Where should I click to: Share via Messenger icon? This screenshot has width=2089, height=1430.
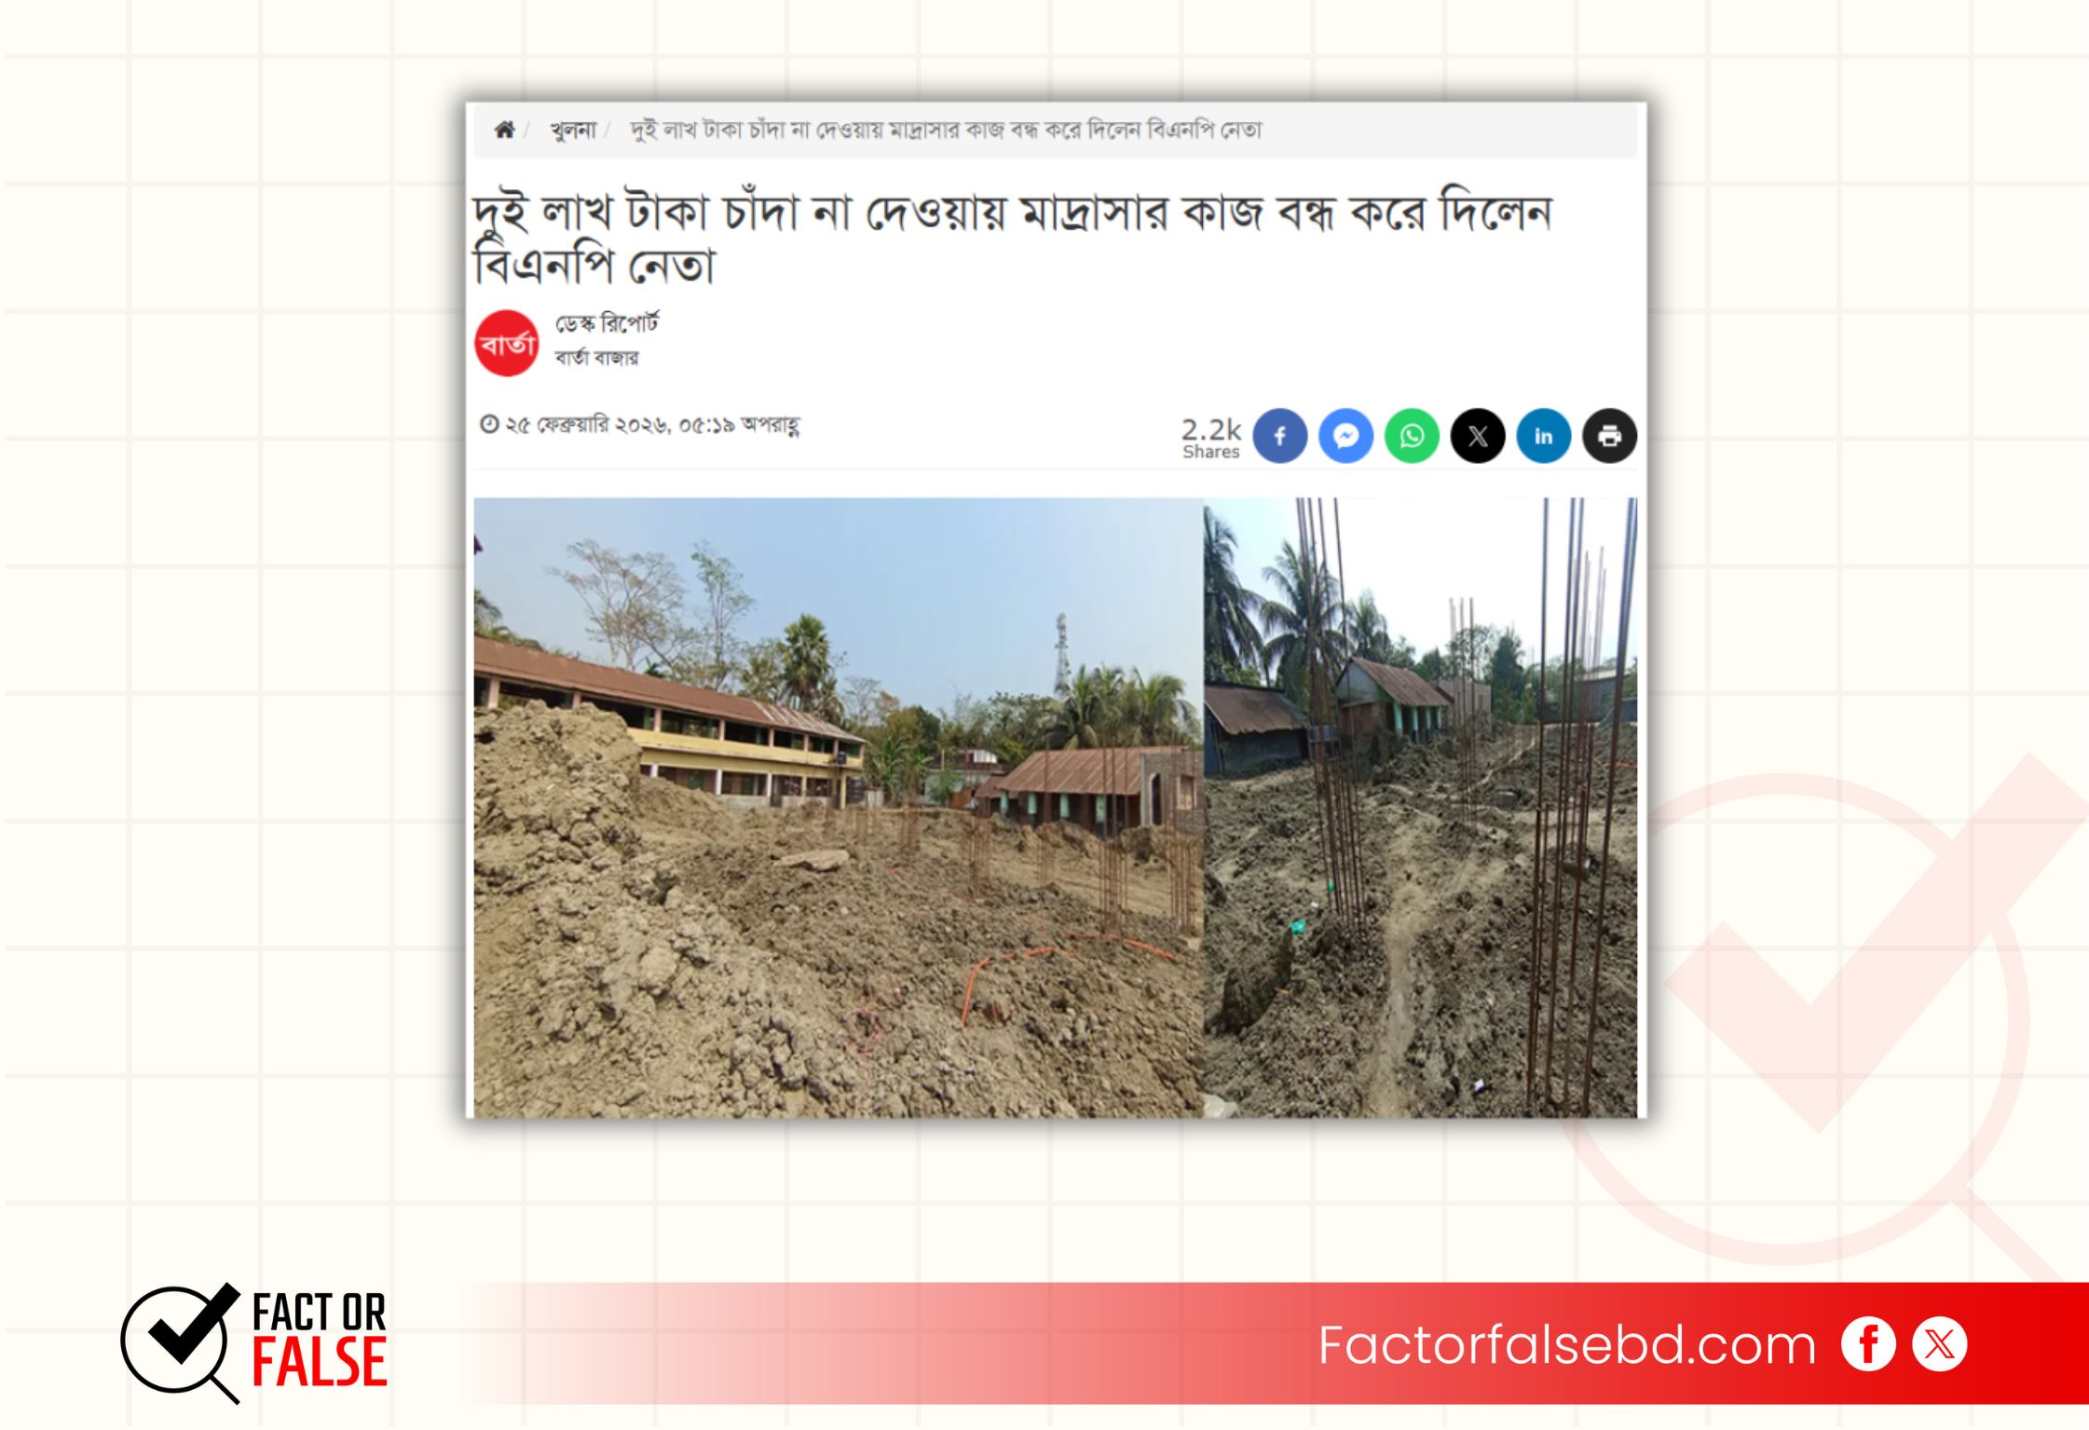[x=1345, y=435]
